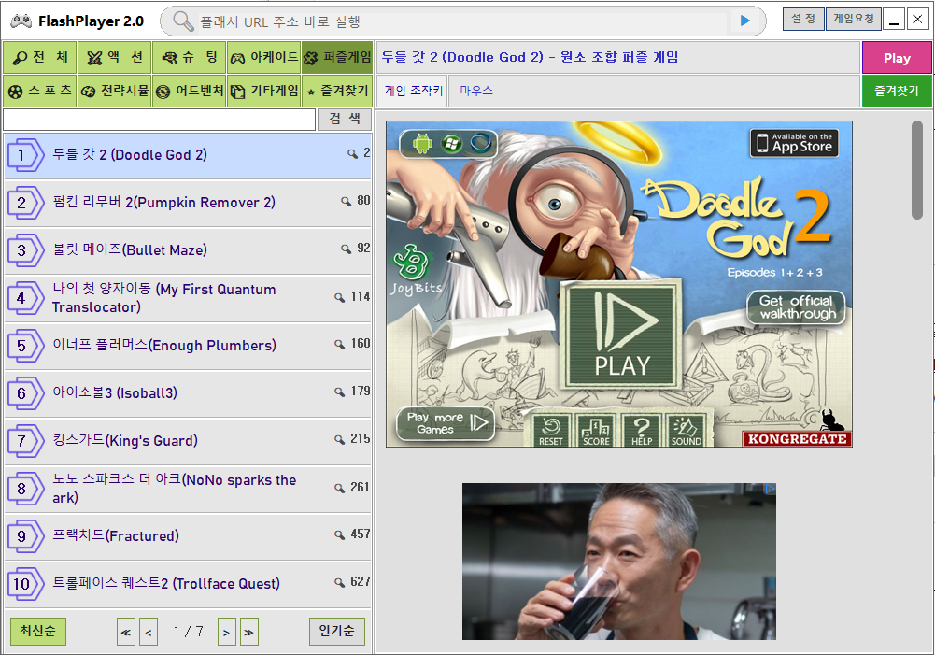
Task: Select the 액션 action category
Action: 115,57
